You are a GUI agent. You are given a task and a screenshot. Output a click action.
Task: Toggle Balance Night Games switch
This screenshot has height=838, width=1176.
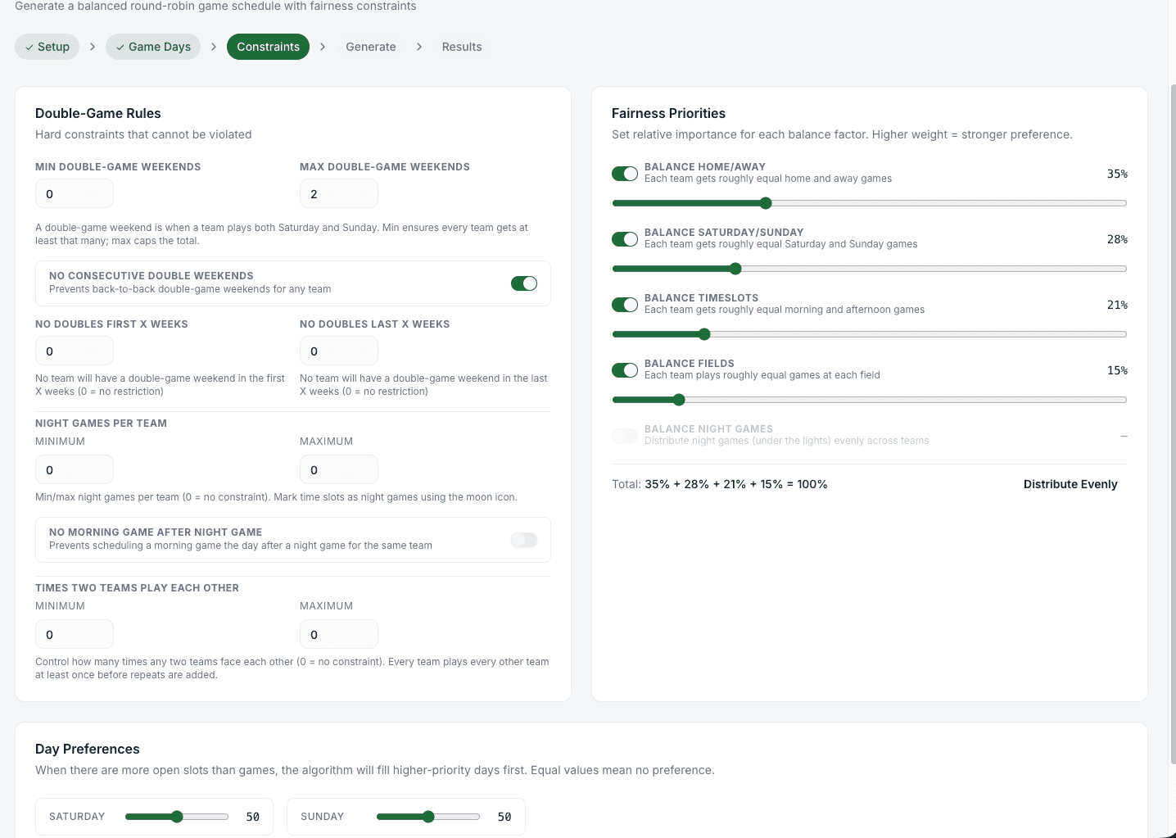(x=625, y=436)
